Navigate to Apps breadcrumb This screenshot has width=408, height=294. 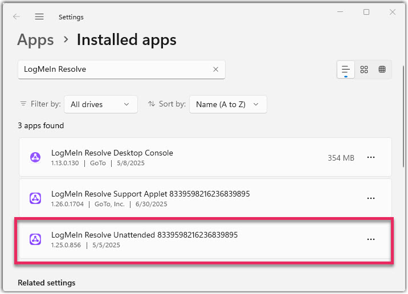(x=36, y=40)
